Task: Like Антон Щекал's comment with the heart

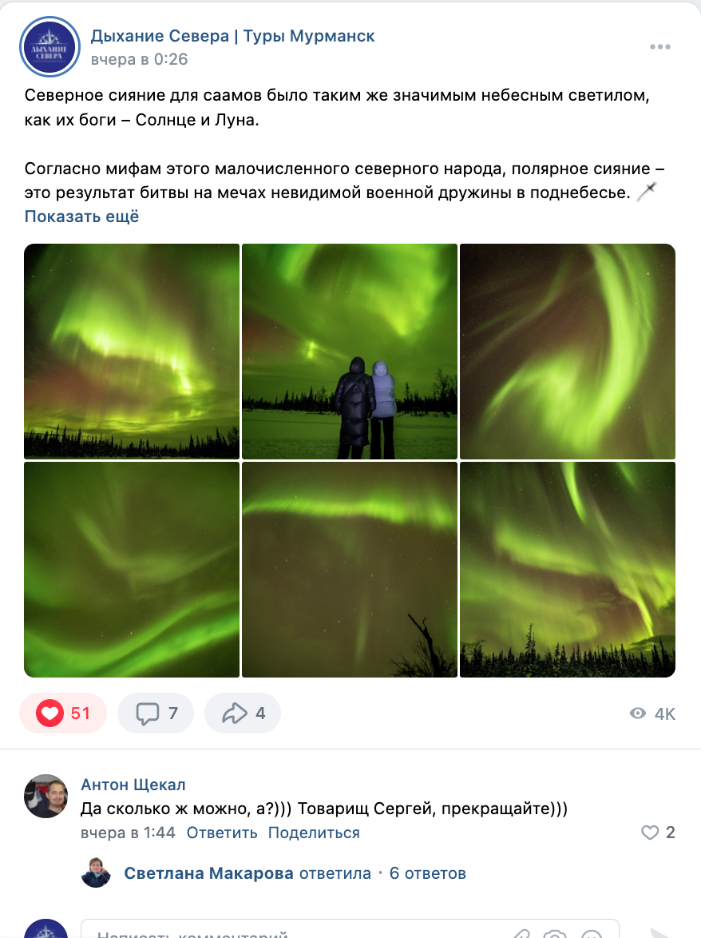Action: click(650, 832)
